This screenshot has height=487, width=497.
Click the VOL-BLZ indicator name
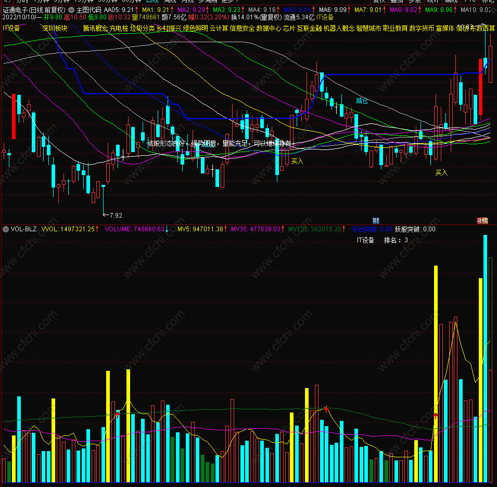click(x=23, y=229)
